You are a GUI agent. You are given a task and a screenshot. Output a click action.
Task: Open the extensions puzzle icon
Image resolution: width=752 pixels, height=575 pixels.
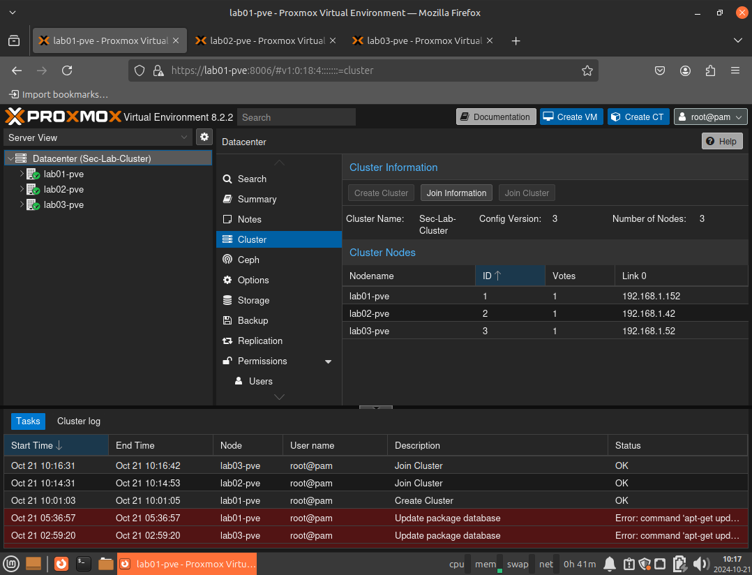(x=710, y=70)
